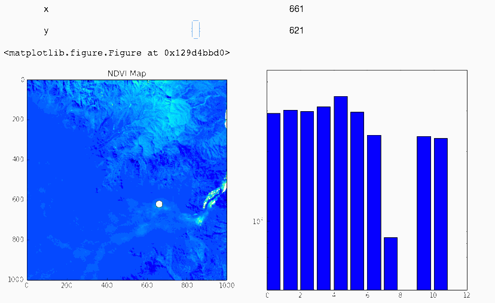Click the log-scale y-axis label on bar chart

[258, 221]
